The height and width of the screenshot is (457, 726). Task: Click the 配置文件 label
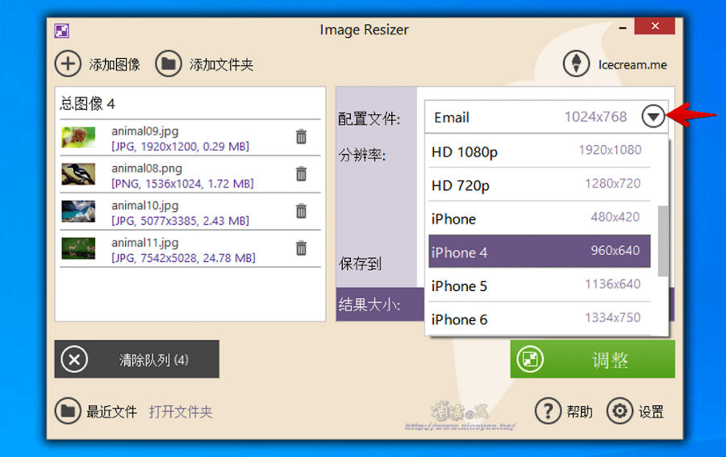coord(369,118)
